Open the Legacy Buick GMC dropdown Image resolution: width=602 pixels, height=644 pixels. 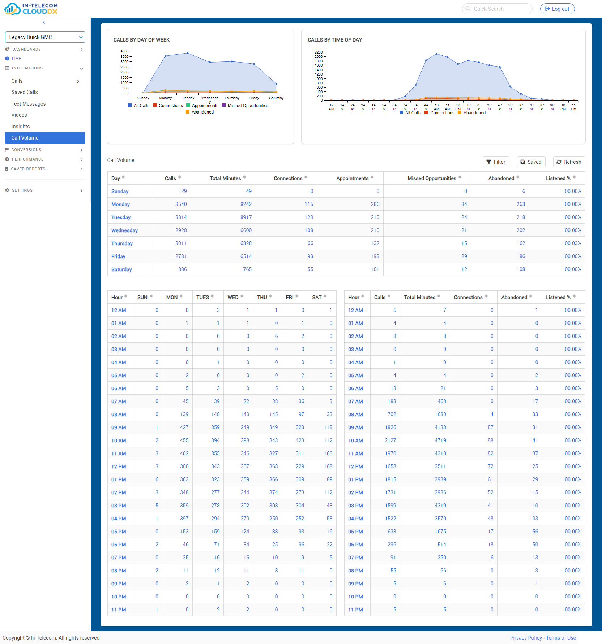(45, 37)
